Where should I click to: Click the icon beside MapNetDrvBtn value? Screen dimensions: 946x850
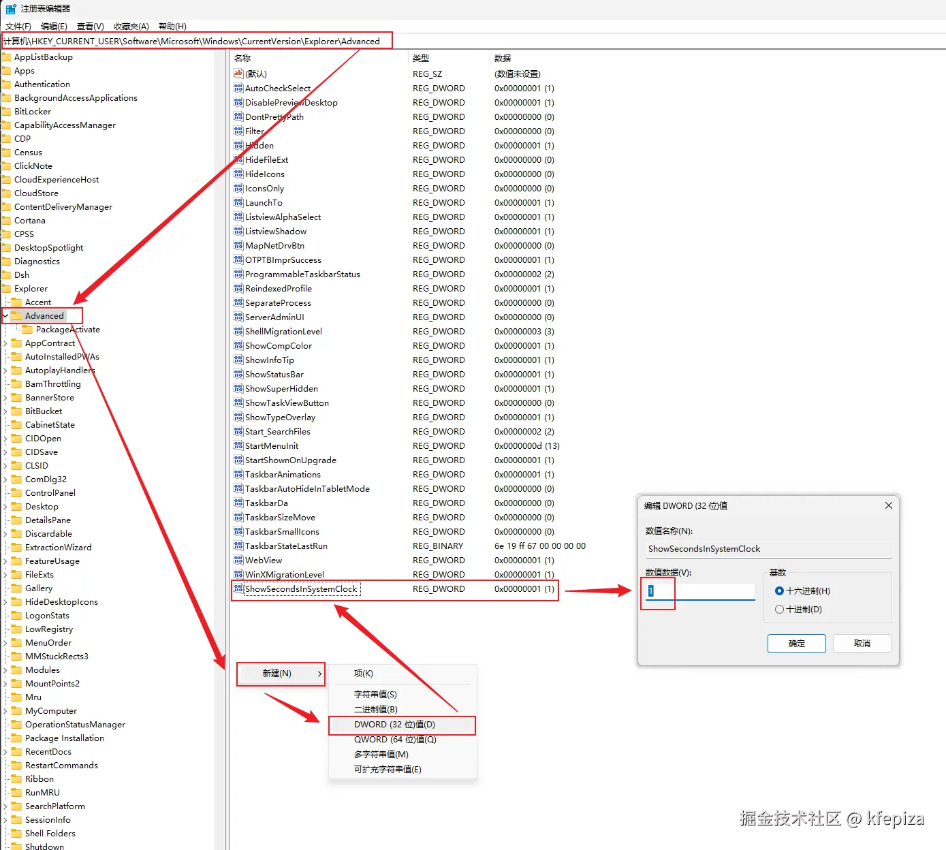pos(238,245)
